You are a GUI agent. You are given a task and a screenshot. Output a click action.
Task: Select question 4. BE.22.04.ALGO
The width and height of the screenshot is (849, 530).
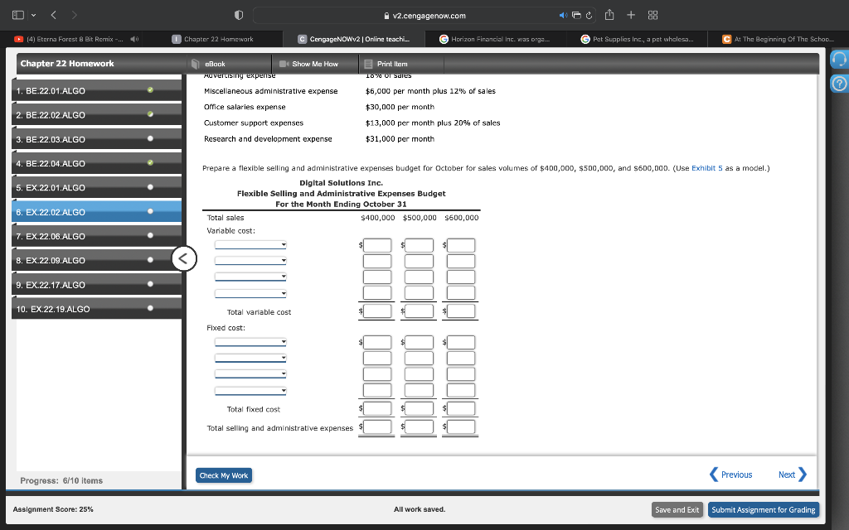click(x=96, y=163)
